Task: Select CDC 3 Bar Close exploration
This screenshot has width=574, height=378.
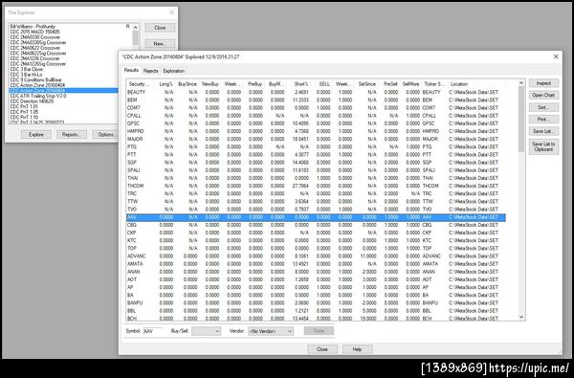Action: 27,69
